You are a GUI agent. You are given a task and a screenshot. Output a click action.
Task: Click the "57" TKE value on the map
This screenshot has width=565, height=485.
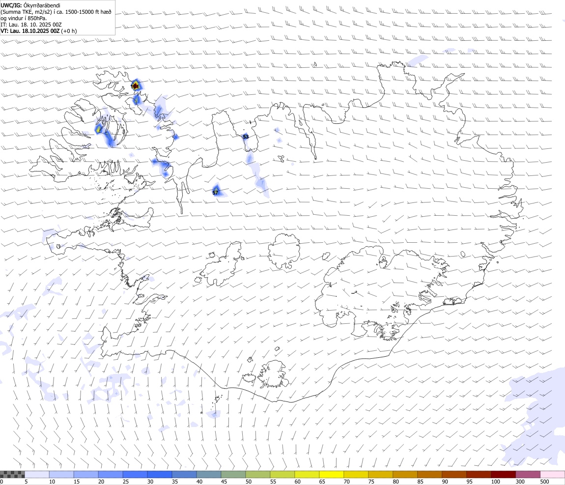216,193
